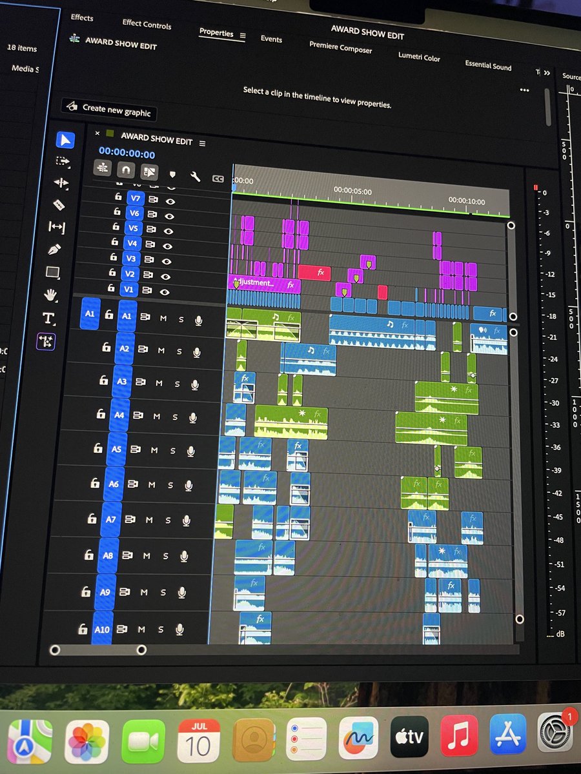Toggle Snap in Timeline magnet
This screenshot has height=774, width=581.
pyautogui.click(x=125, y=170)
